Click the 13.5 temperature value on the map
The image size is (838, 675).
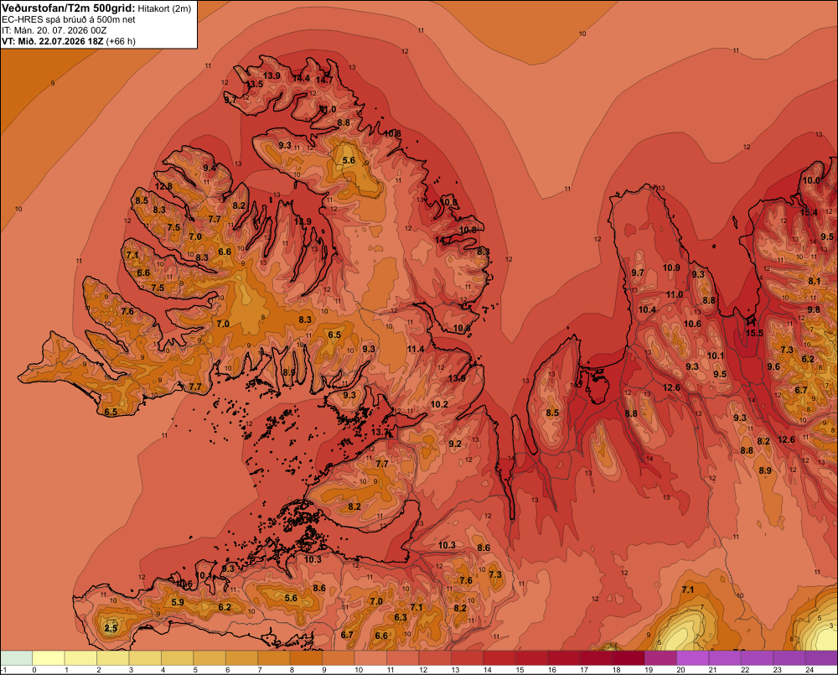pos(255,85)
